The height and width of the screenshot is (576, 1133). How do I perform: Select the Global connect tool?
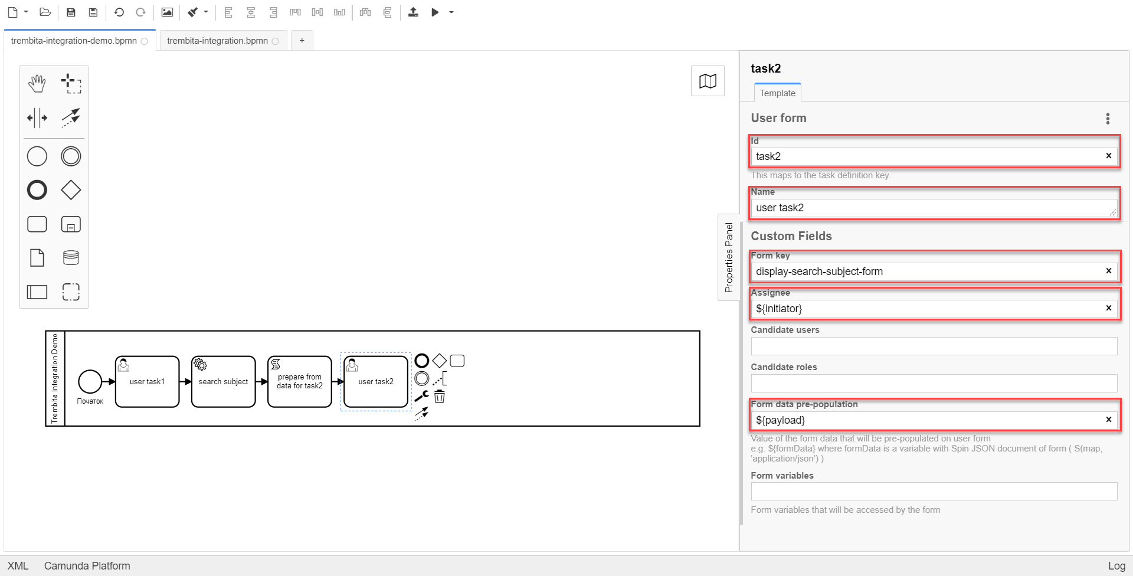[71, 117]
